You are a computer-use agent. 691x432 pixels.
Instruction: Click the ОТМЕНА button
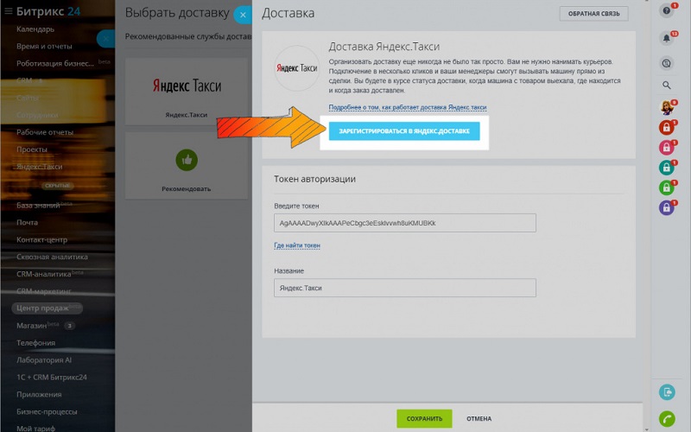point(479,418)
